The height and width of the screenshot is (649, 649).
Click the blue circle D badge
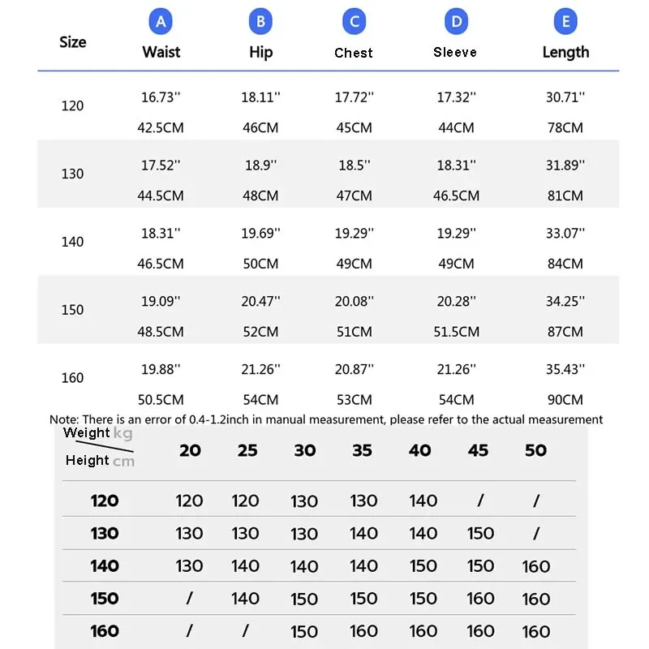click(x=456, y=22)
